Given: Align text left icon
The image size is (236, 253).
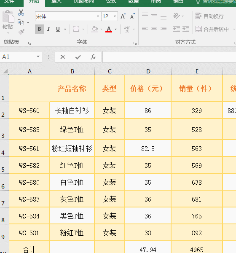Looking at the screenshot, I should pos(145,29).
